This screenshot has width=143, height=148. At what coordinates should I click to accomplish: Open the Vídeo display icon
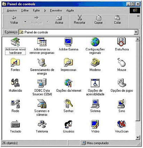coord(95,124)
